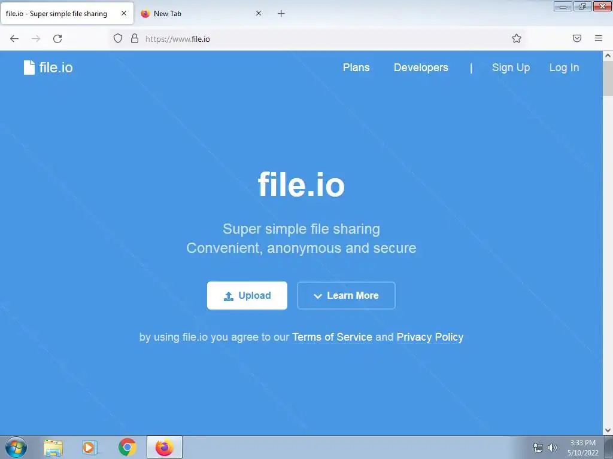Bookmark this page with the star icon
Image resolution: width=613 pixels, height=459 pixels.
[517, 38]
